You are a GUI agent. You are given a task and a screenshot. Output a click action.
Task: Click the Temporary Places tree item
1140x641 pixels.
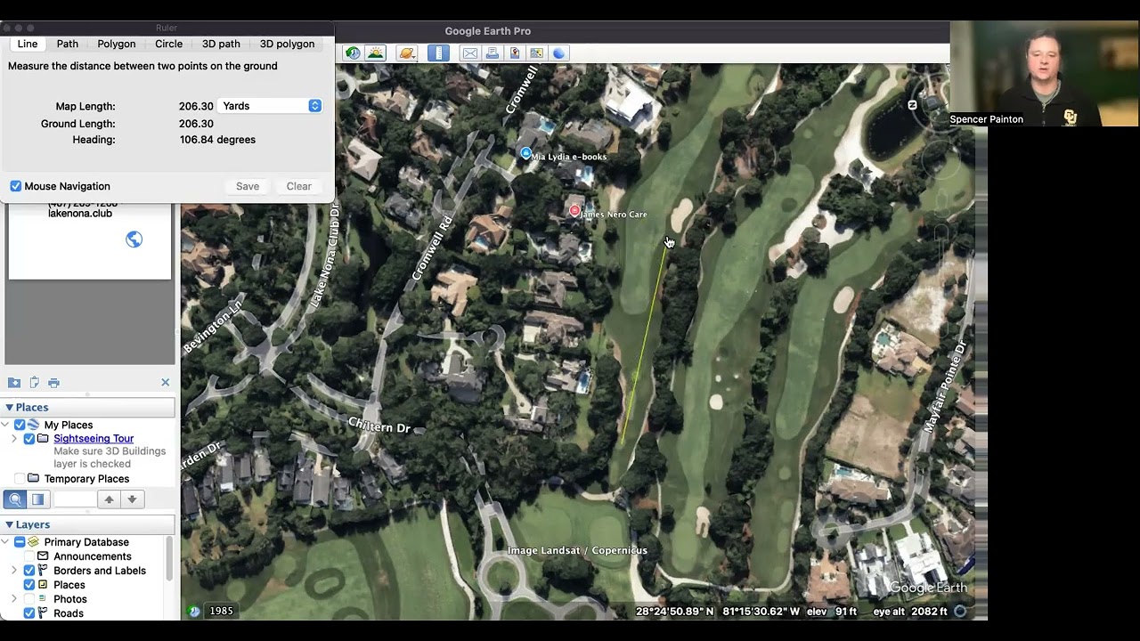pos(86,479)
